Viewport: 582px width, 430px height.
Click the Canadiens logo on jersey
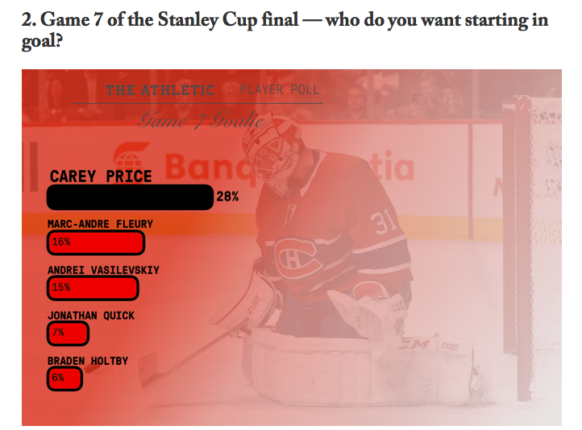pyautogui.click(x=297, y=257)
